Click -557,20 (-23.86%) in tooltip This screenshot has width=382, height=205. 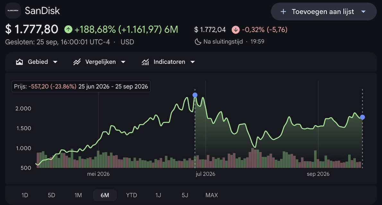point(52,86)
